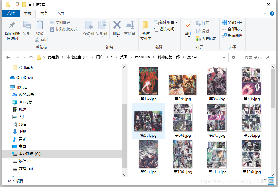The width and height of the screenshot is (278, 187).
Task: Select drive 软件 (D:) in the sidebar
Action: point(23,161)
